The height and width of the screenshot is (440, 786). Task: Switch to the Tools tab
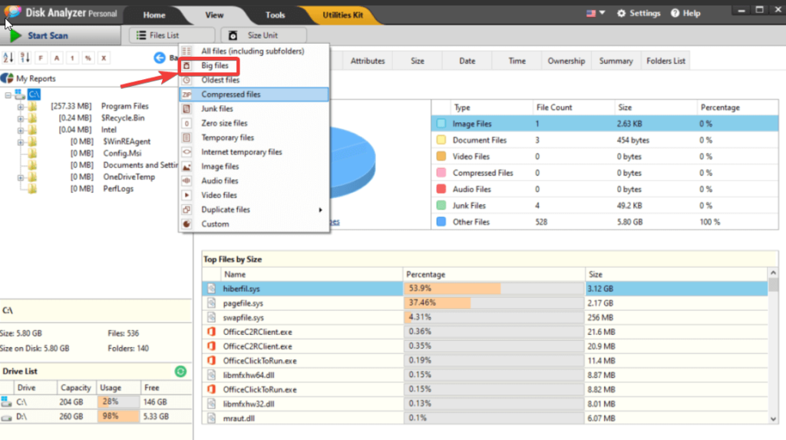point(275,15)
